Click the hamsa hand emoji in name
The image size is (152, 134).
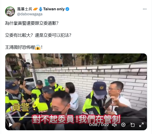pyautogui.click(x=41, y=9)
